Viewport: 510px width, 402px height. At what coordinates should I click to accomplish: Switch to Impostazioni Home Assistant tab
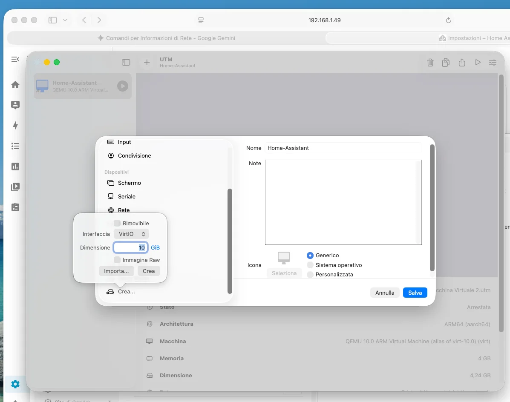point(418,38)
